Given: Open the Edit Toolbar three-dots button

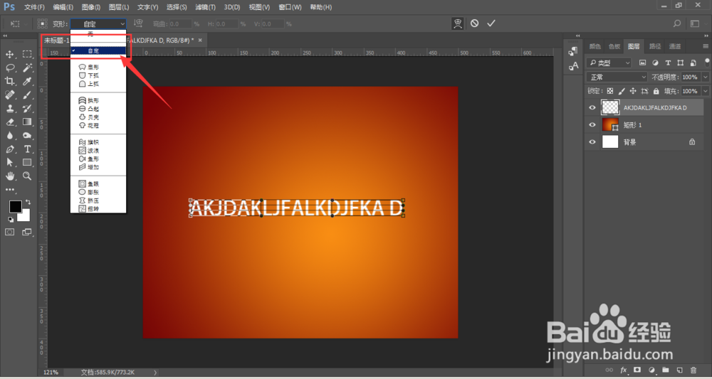Looking at the screenshot, I should pyautogui.click(x=9, y=190).
